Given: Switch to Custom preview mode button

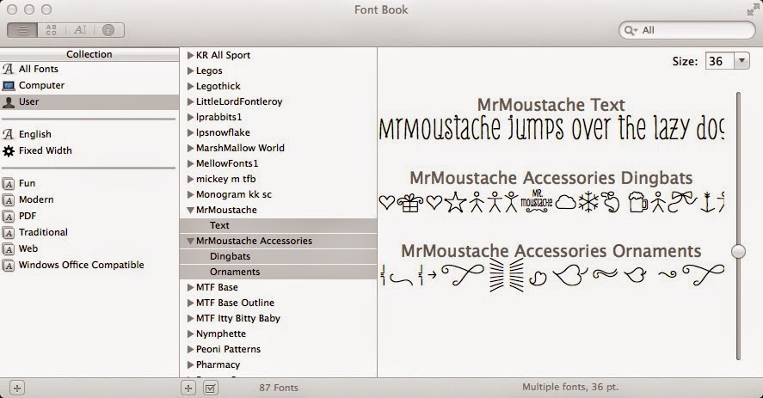Looking at the screenshot, I should tap(80, 30).
